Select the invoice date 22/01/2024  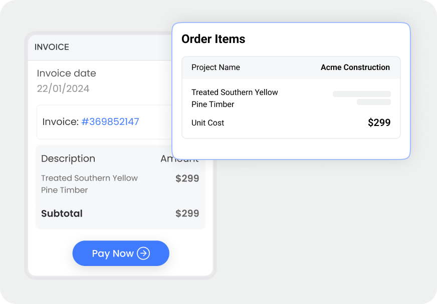(63, 88)
